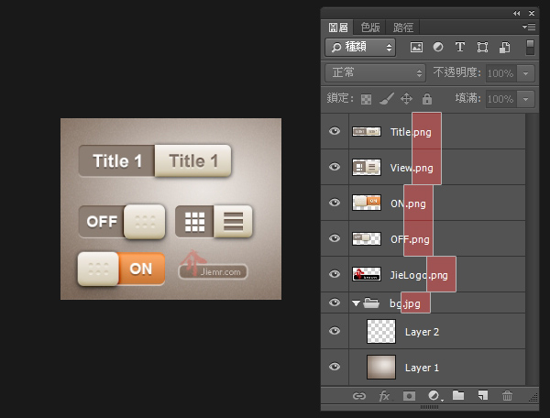This screenshot has width=550, height=418.
Task: Create a new group folder icon
Action: pyautogui.click(x=458, y=395)
